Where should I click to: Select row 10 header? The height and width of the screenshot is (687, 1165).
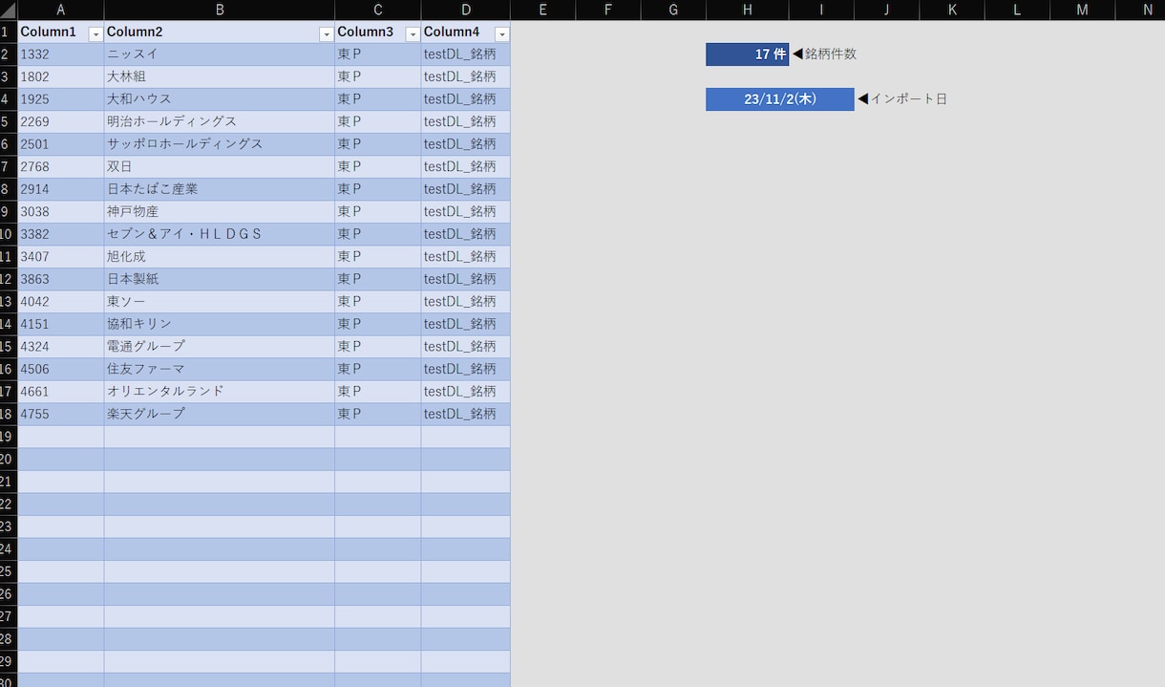click(x=9, y=234)
